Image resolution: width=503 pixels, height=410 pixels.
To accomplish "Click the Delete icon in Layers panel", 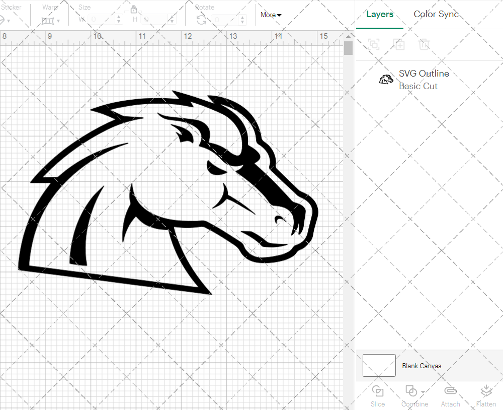I will pyautogui.click(x=425, y=45).
